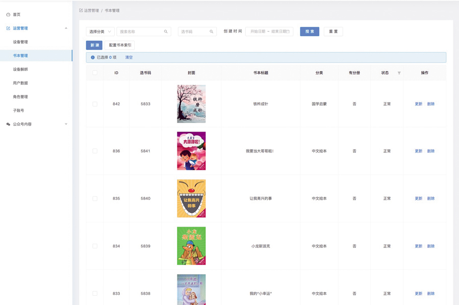Viewport: 459px width, 305px height.
Task: Open 子账号 in the sidebar
Action: tap(18, 110)
